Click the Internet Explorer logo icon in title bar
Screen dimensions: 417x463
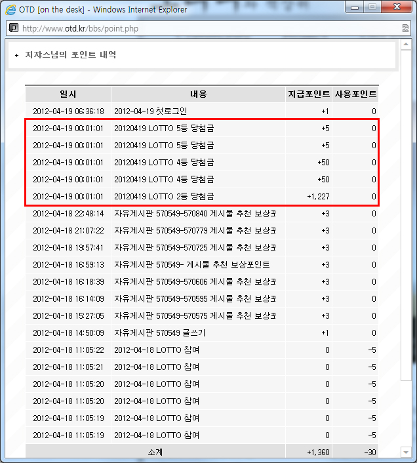10,10
